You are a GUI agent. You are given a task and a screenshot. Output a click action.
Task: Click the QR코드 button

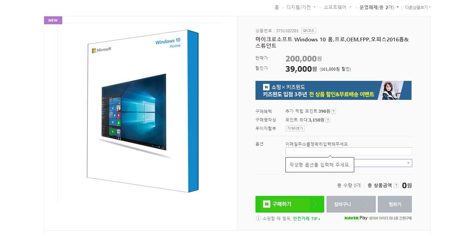[308, 31]
